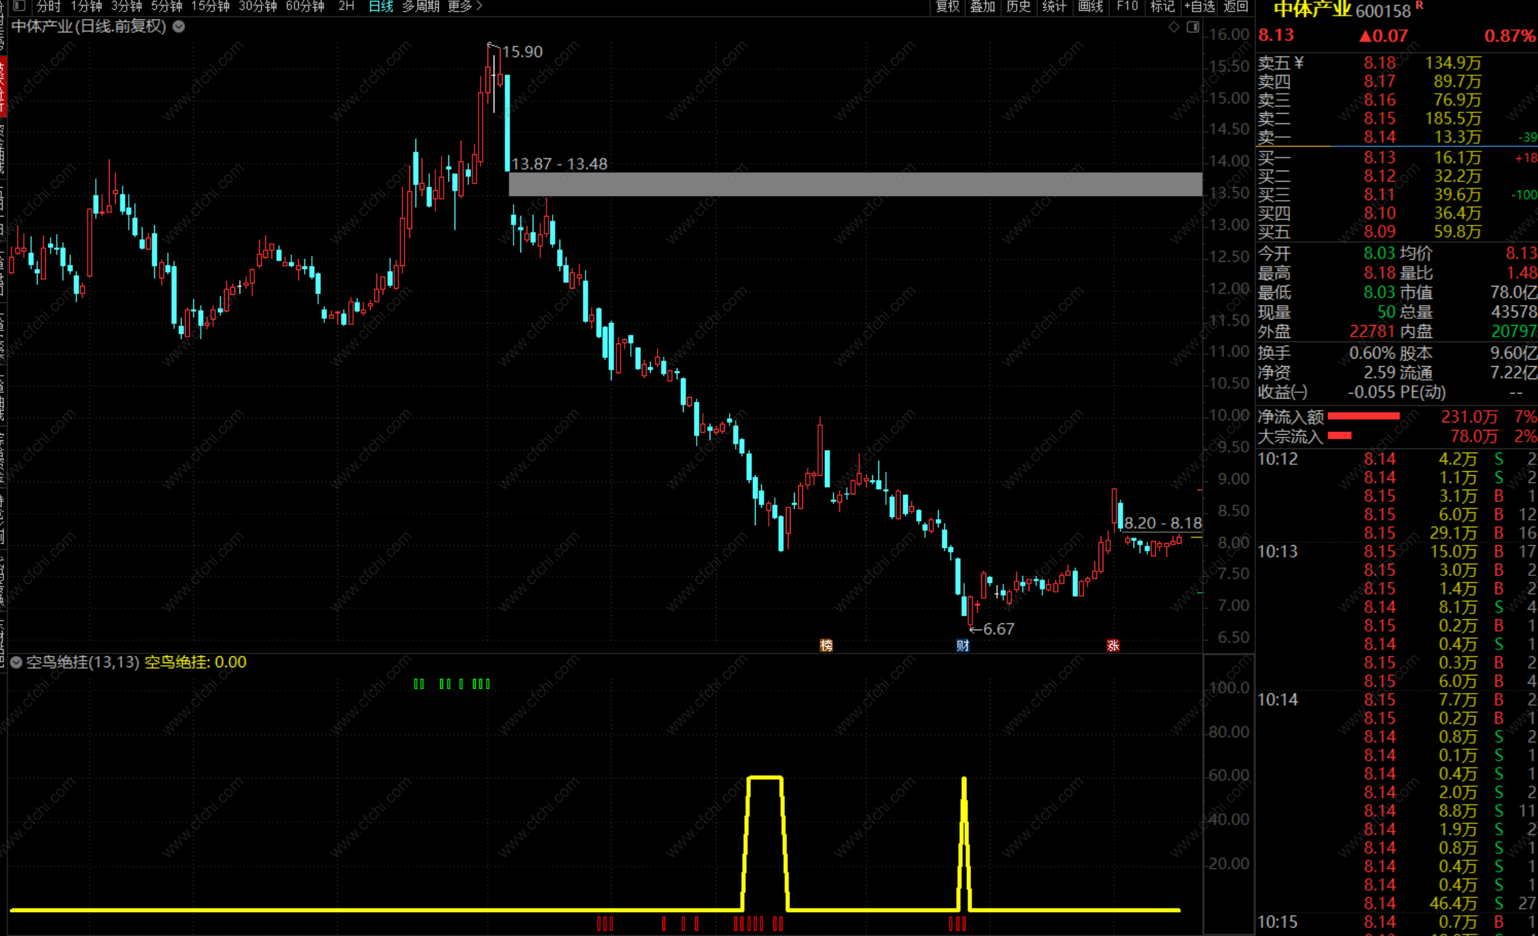
Task: Collapse the 空鸟绝挂 indicator panel arrow
Action: coord(16,662)
